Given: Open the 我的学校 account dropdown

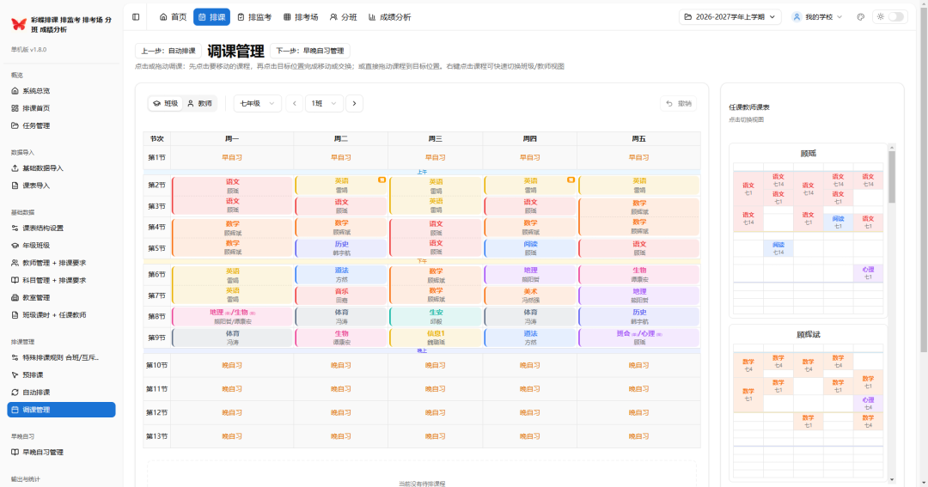Looking at the screenshot, I should pos(818,17).
